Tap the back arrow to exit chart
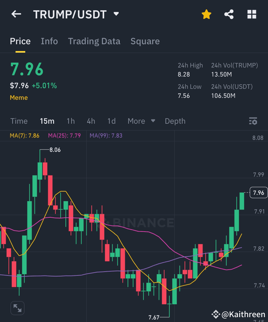The height and width of the screenshot is (322, 268). pos(16,14)
